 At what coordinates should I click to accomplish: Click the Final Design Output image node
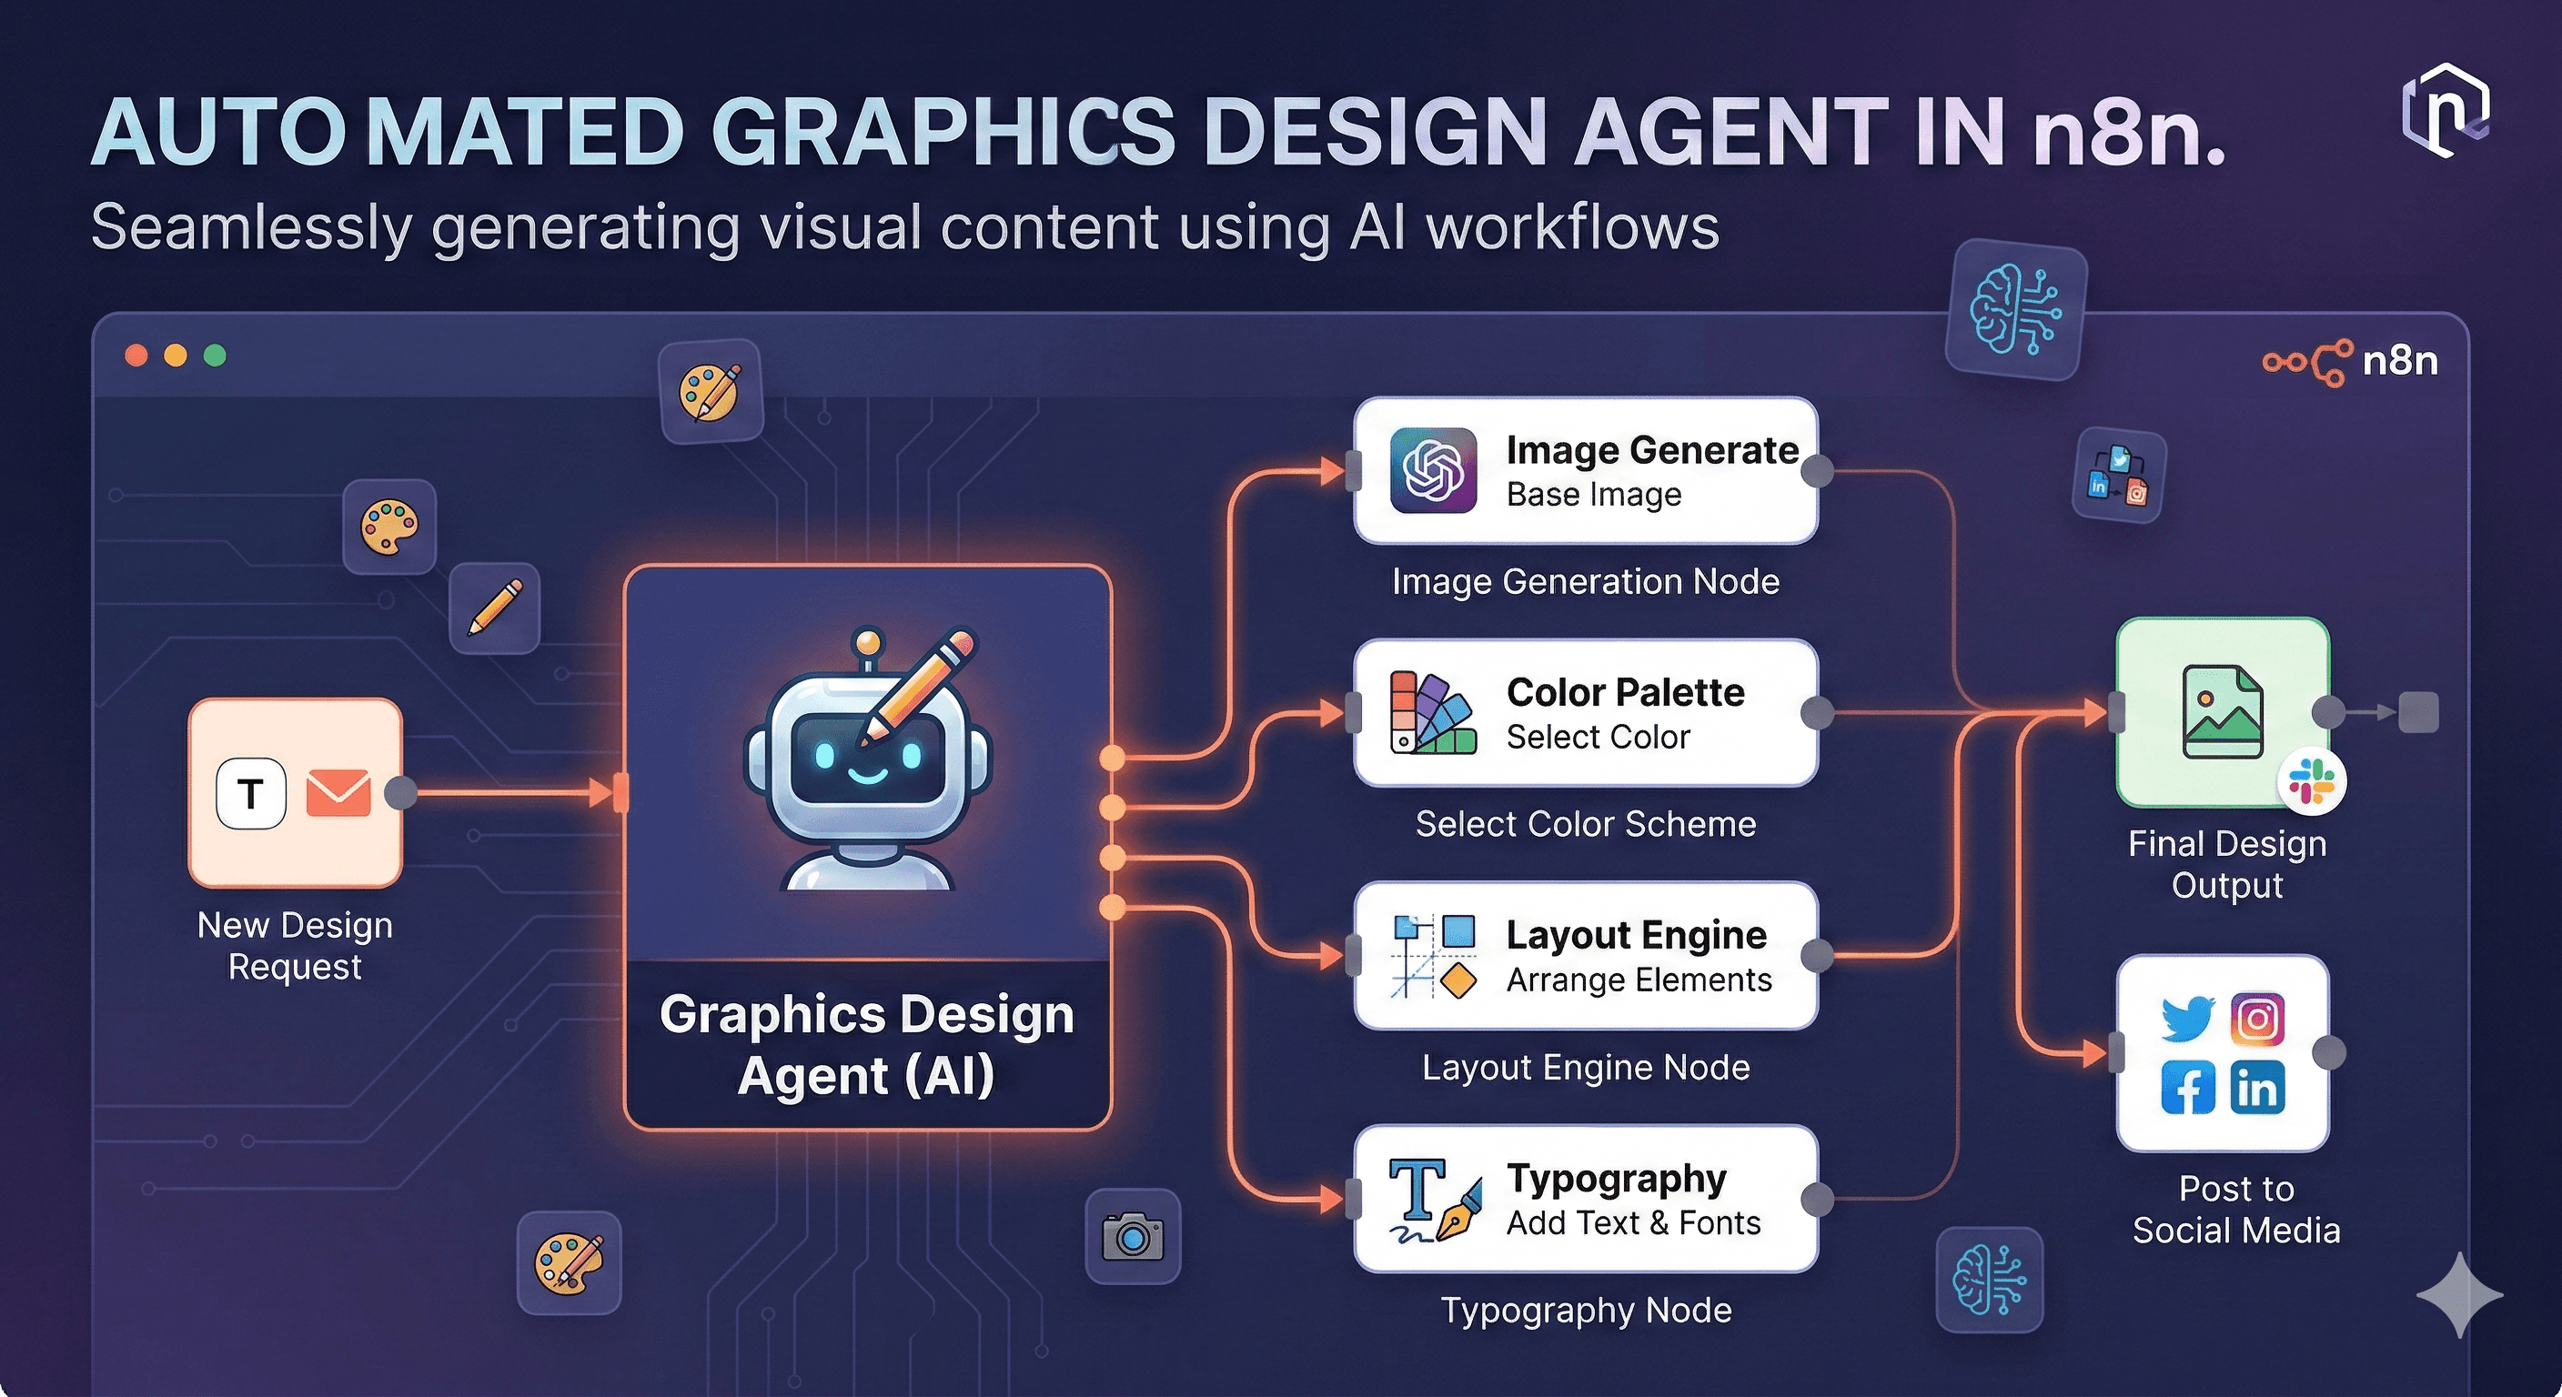click(2223, 712)
